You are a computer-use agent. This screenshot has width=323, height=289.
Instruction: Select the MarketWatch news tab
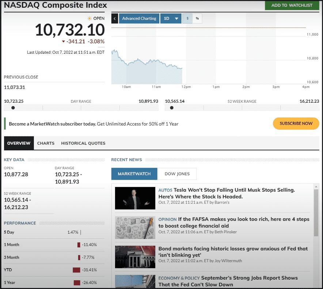point(134,174)
